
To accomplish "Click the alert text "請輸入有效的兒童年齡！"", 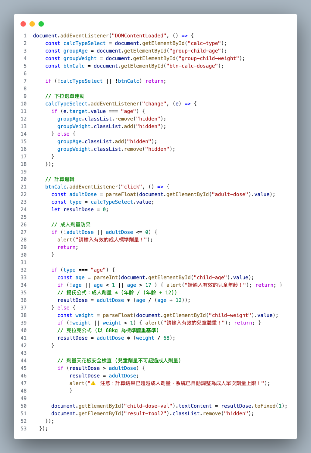I will (x=215, y=285).
